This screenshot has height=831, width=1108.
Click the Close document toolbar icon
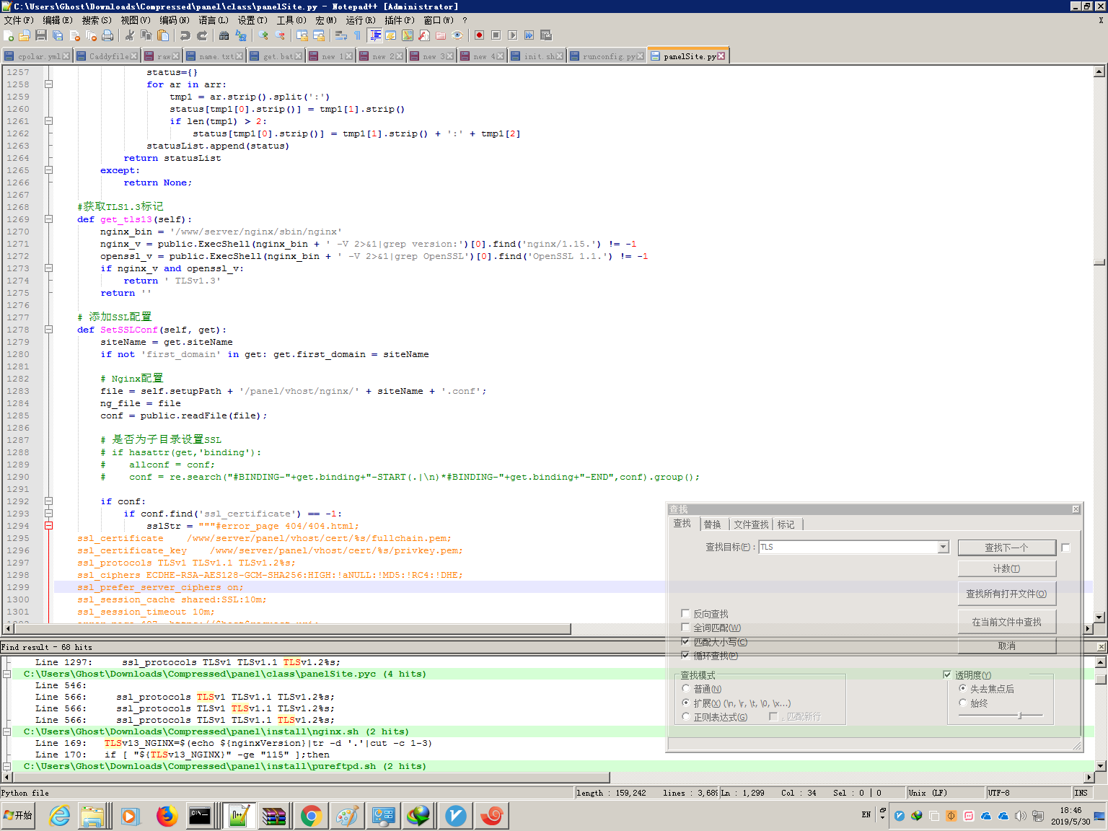(x=74, y=35)
